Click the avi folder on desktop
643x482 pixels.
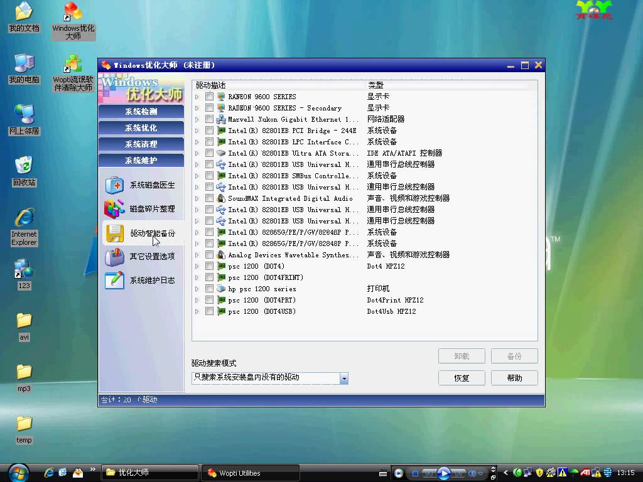point(24,326)
